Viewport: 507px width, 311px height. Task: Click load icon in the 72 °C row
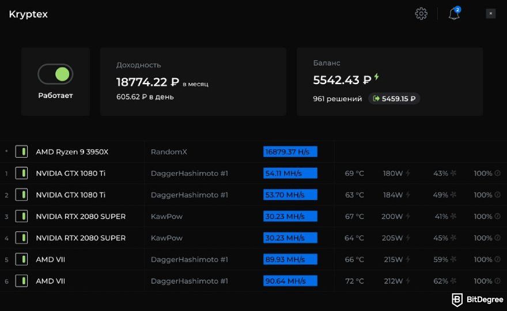point(497,281)
